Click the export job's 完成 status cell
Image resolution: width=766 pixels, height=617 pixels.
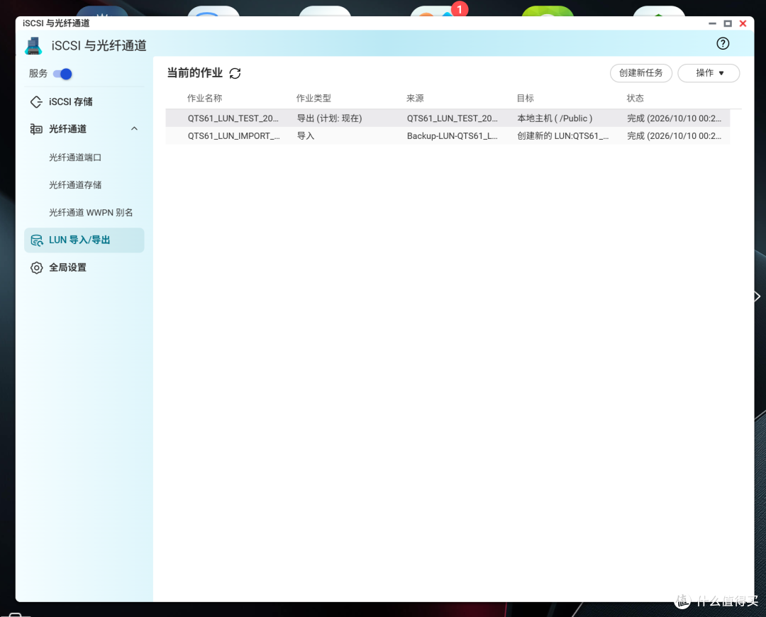[675, 118]
